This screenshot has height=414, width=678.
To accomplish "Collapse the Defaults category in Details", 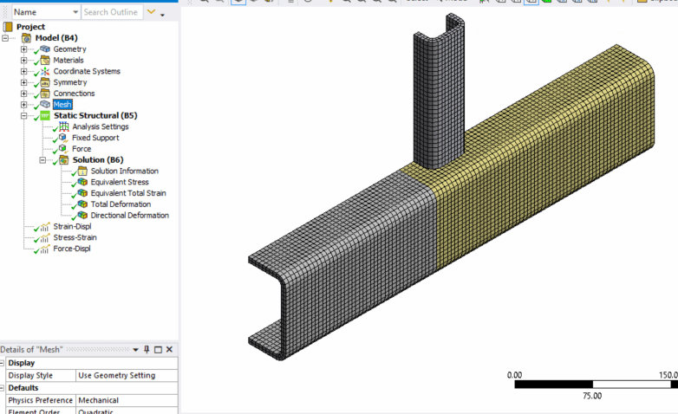I will pyautogui.click(x=2, y=388).
